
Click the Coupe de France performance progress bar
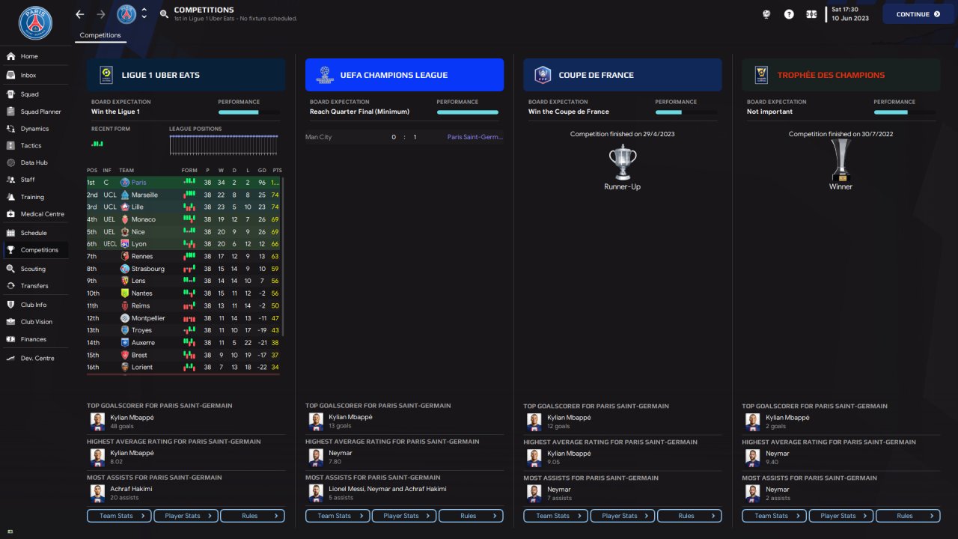[686, 112]
